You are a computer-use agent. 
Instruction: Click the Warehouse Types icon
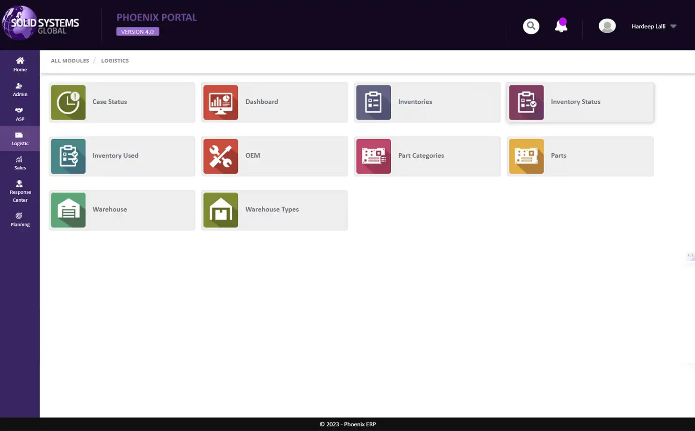point(221,210)
